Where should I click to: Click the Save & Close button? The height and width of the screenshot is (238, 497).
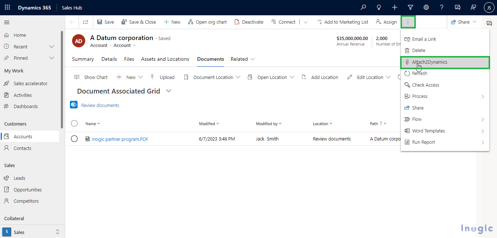139,22
